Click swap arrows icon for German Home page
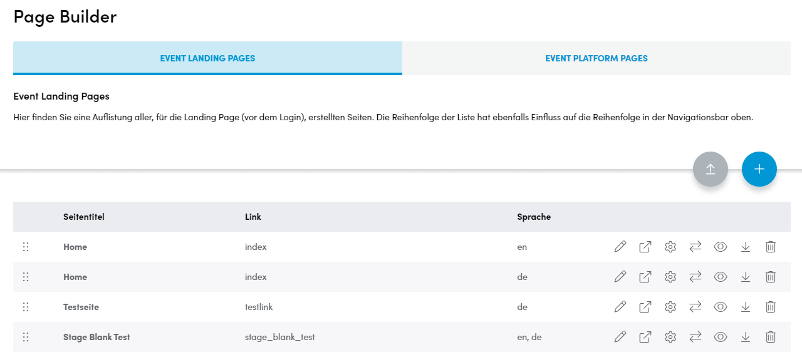 [x=695, y=277]
